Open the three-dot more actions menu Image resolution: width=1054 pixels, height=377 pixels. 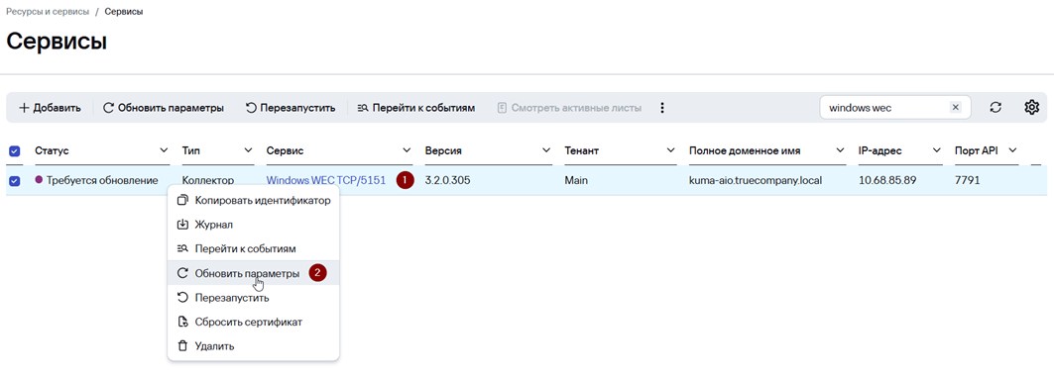click(x=662, y=107)
